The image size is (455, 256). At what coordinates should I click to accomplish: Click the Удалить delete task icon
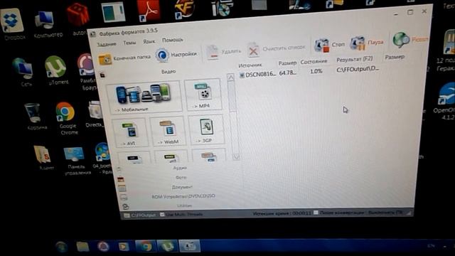213,52
